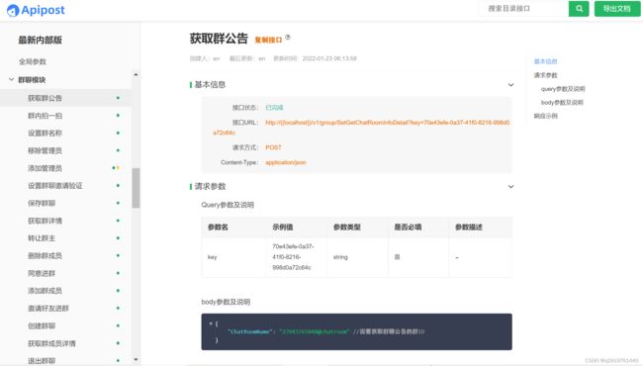Viewport: 643px width, 366px height.
Task: Jump to 响应示例 in the outline
Action: click(x=545, y=116)
